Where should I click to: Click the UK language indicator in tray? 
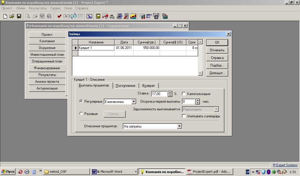(x=247, y=172)
